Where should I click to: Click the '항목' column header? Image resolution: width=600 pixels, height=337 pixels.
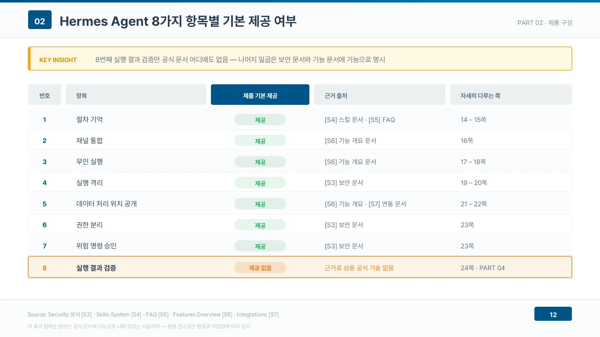[136, 95]
